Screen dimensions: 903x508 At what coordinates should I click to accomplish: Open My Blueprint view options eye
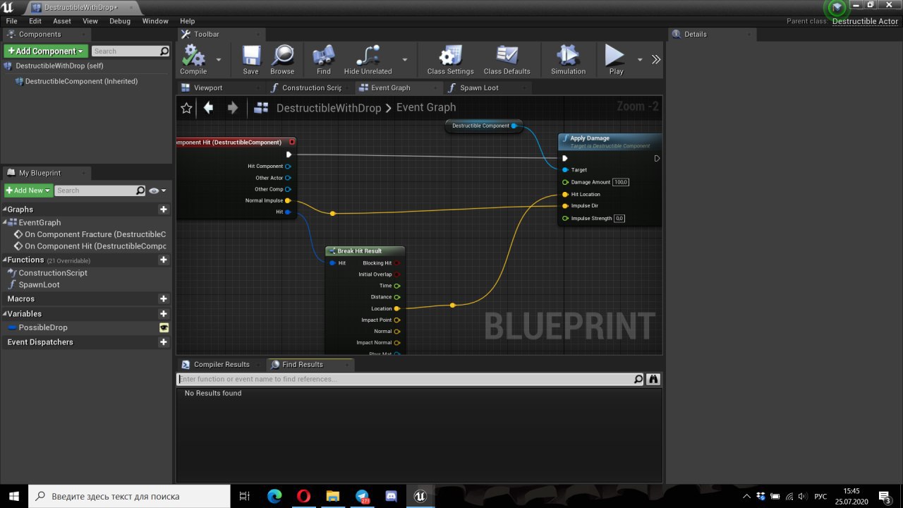(157, 190)
